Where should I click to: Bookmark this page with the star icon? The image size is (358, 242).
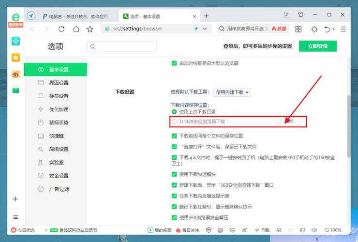point(90,29)
